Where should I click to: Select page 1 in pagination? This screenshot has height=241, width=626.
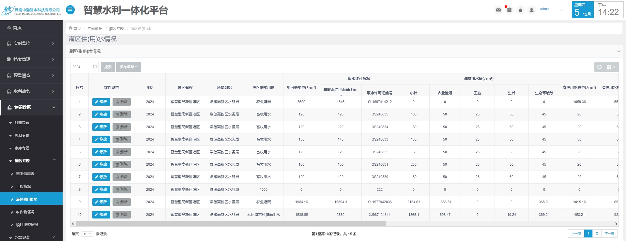[x=588, y=233]
